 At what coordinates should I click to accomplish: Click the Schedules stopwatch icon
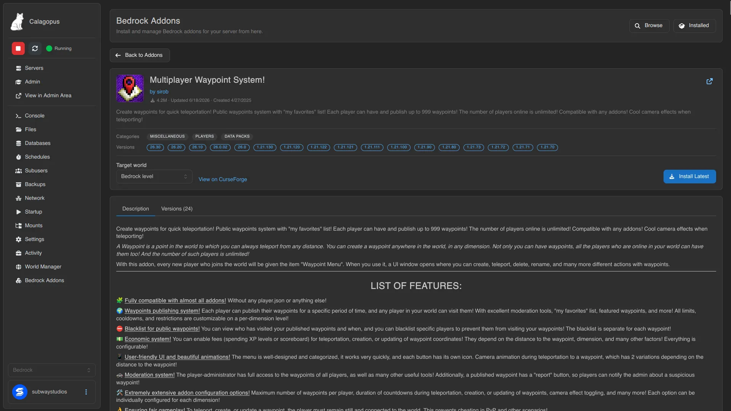coord(18,157)
